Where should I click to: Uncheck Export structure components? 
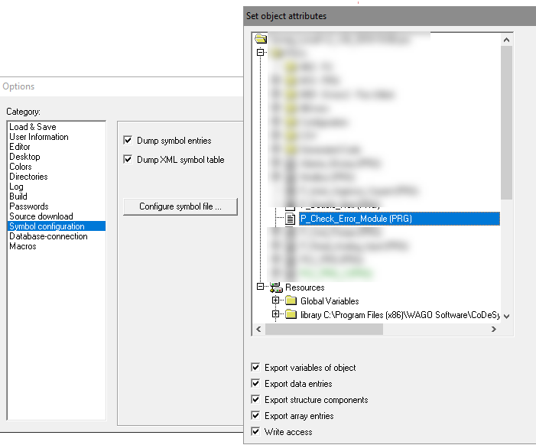click(256, 400)
